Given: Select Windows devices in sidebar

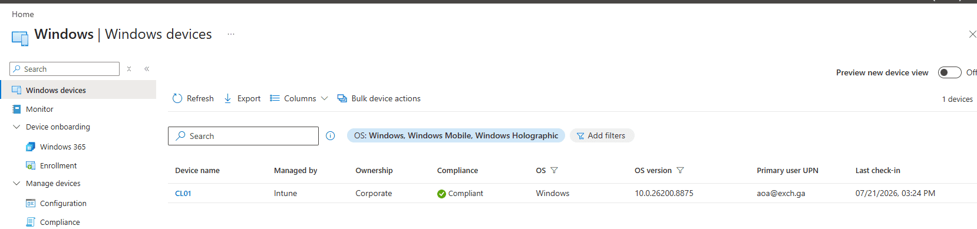Looking at the screenshot, I should tap(78, 90).
